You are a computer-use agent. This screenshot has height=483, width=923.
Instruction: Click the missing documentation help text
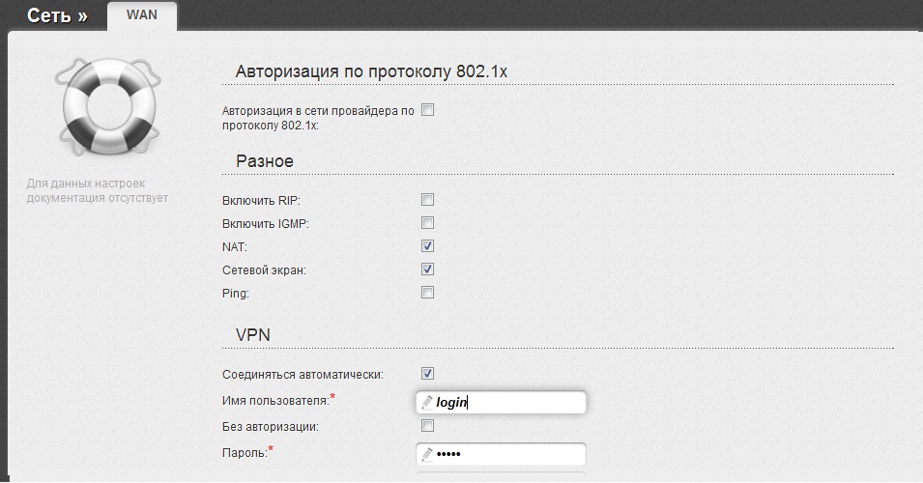pos(98,190)
